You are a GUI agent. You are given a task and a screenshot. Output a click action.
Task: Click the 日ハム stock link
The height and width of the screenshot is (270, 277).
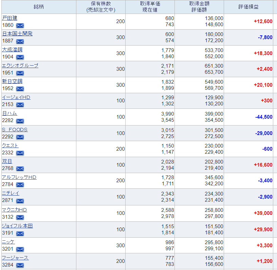click(10, 113)
